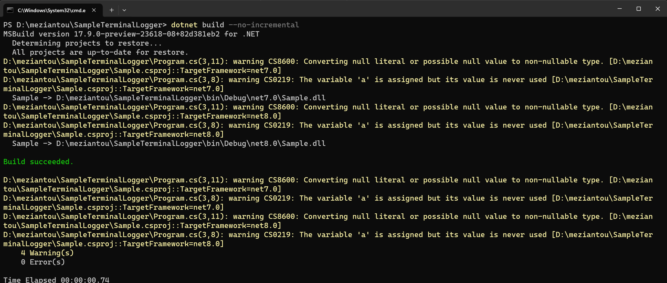The image size is (667, 283).
Task: Click the net8.0\Sample.dll output path line
Action: click(x=169, y=143)
